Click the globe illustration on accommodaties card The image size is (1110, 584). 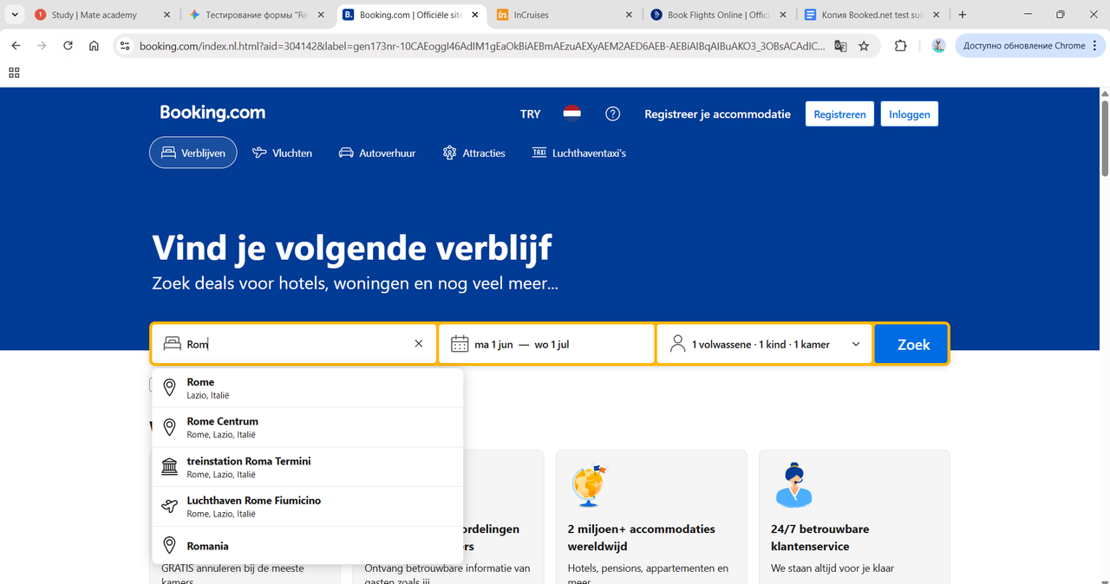pyautogui.click(x=589, y=486)
